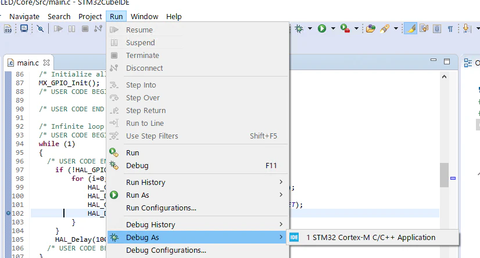Click the disabled Suspend menu entry
Image resolution: width=480 pixels, height=258 pixels.
pos(198,43)
